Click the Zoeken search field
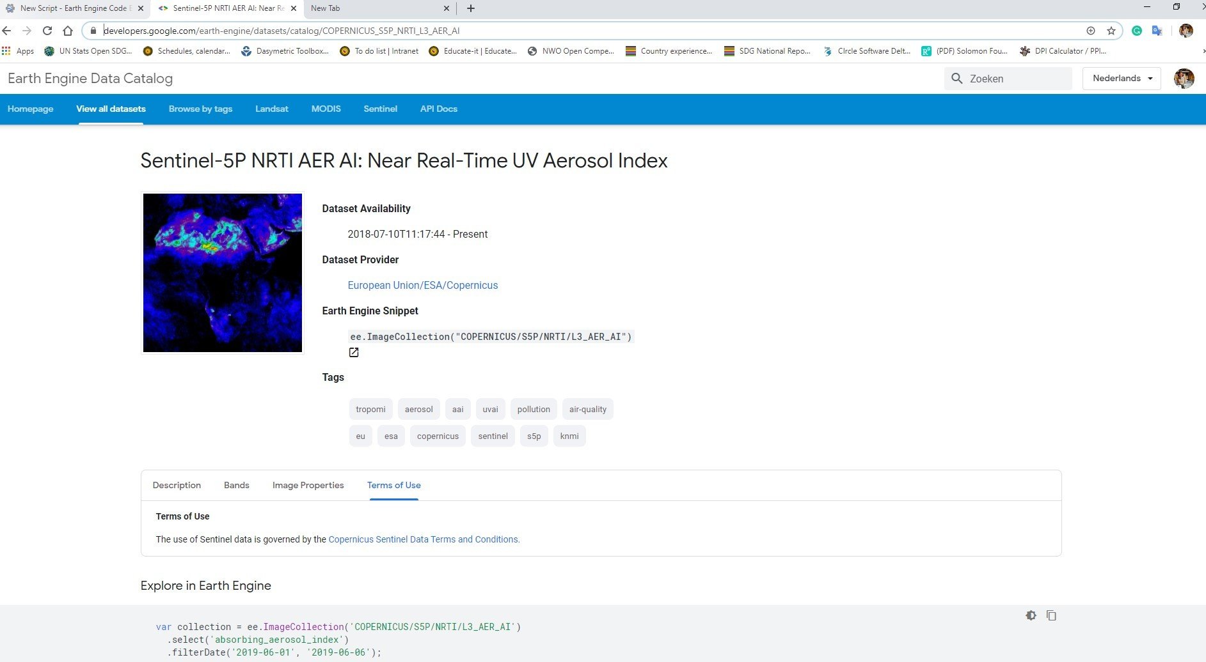The image size is (1206, 662). 1008,79
